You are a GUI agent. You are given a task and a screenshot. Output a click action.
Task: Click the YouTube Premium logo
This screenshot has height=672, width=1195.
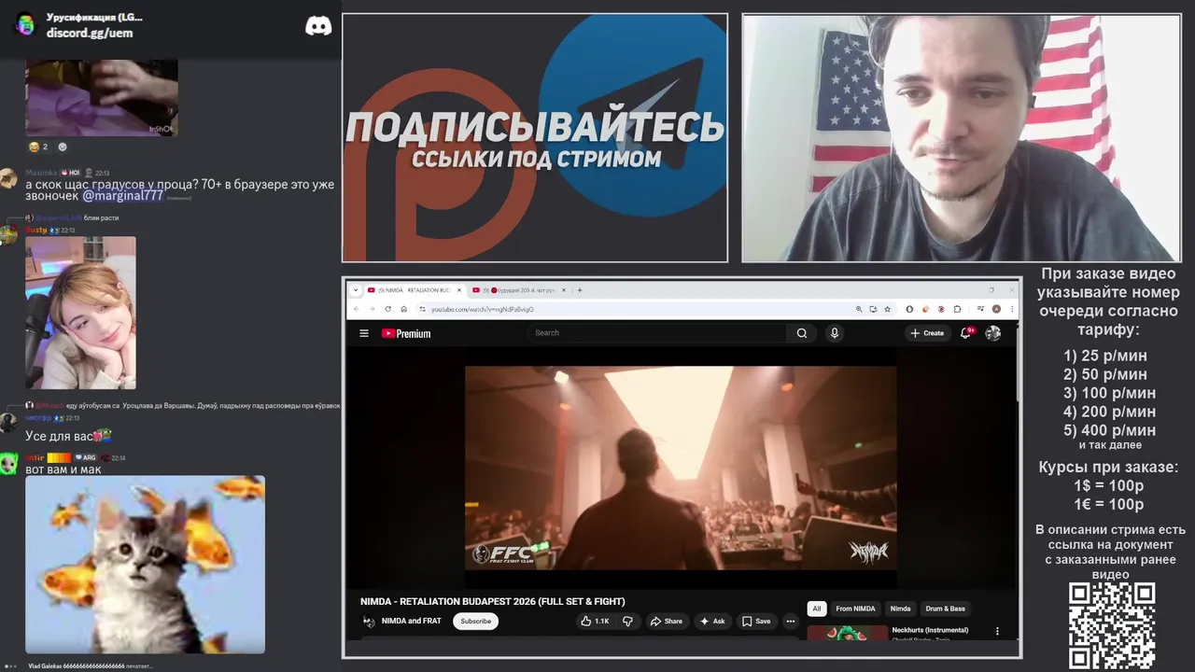[x=406, y=333]
